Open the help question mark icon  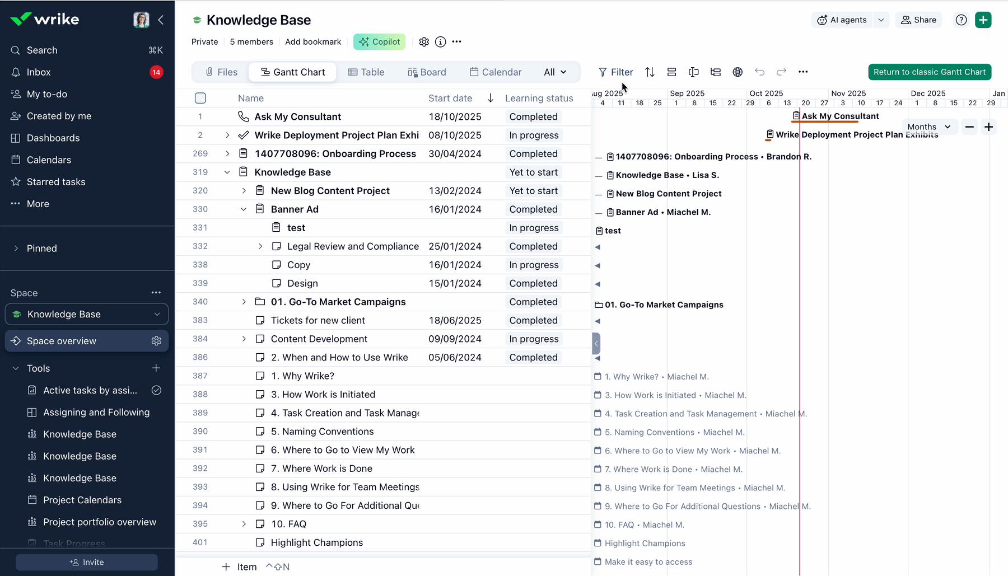pos(961,20)
